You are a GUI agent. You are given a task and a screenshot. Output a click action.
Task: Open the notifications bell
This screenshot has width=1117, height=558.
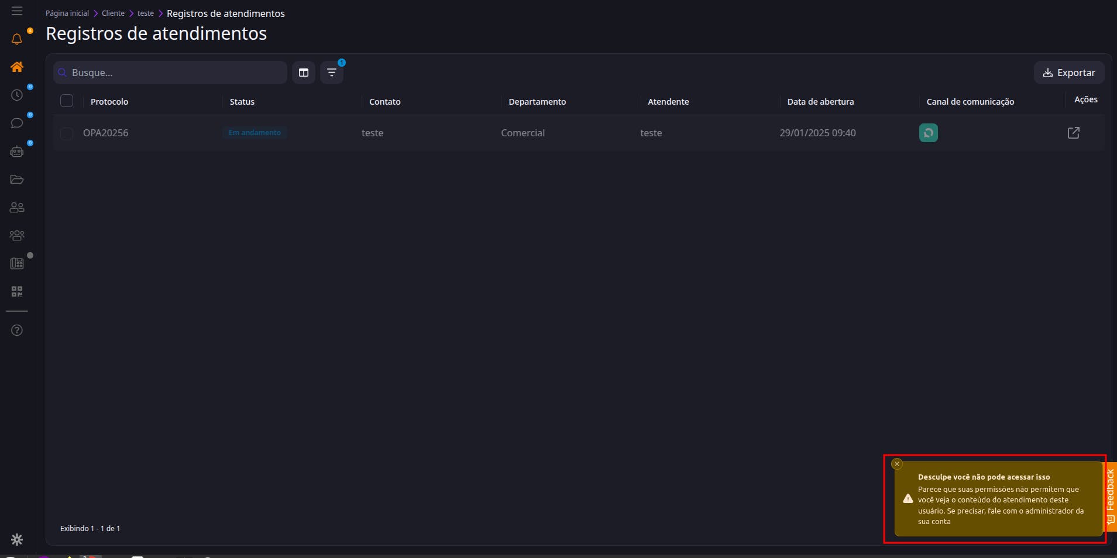coord(17,39)
